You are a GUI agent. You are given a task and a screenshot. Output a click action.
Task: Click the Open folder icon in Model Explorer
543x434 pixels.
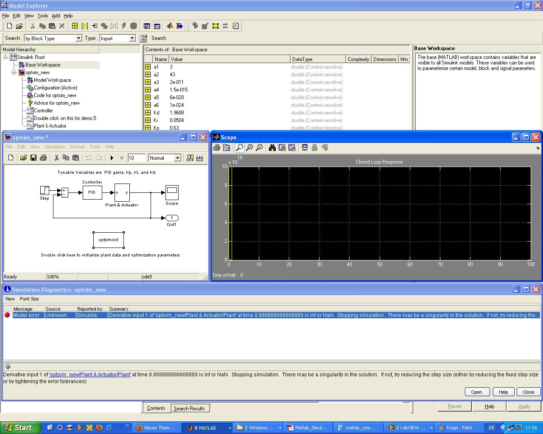tap(19, 26)
